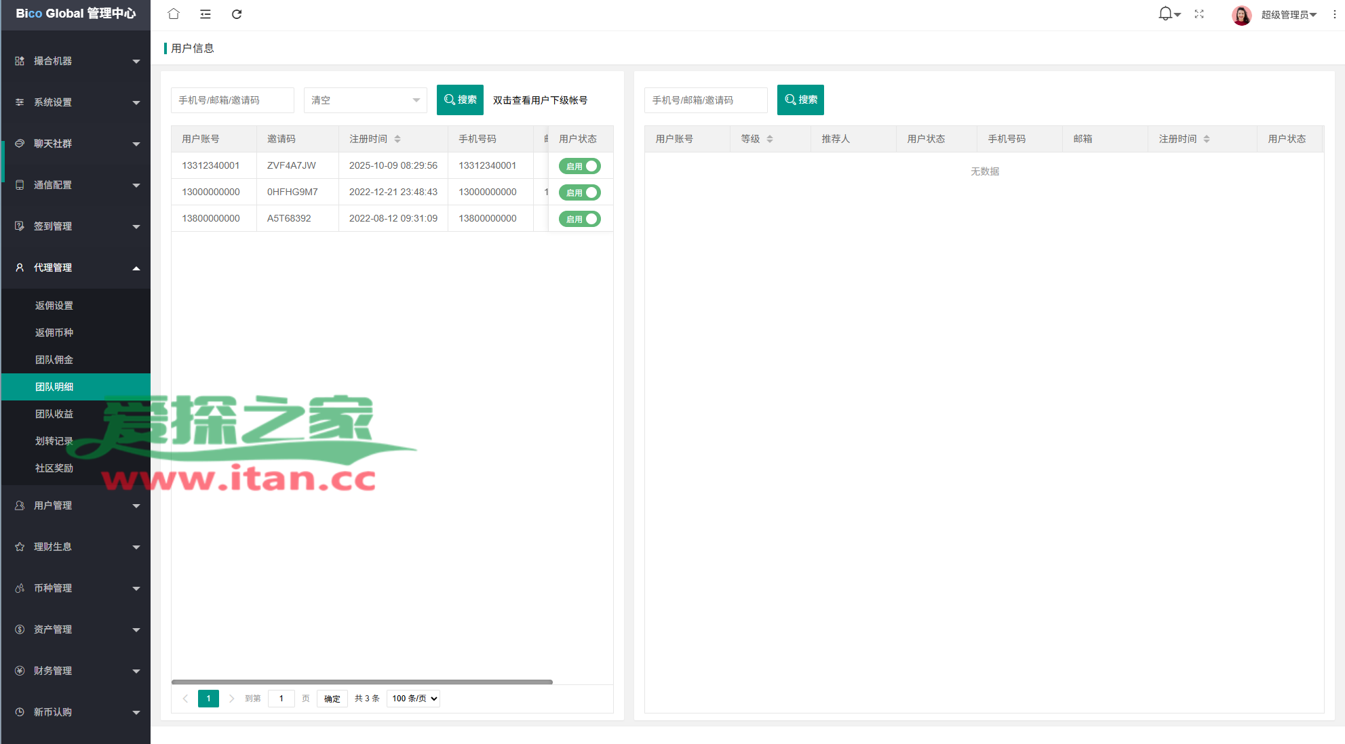1345x744 pixels.
Task: Open the vertical three-dot more menu
Action: click(x=1334, y=14)
